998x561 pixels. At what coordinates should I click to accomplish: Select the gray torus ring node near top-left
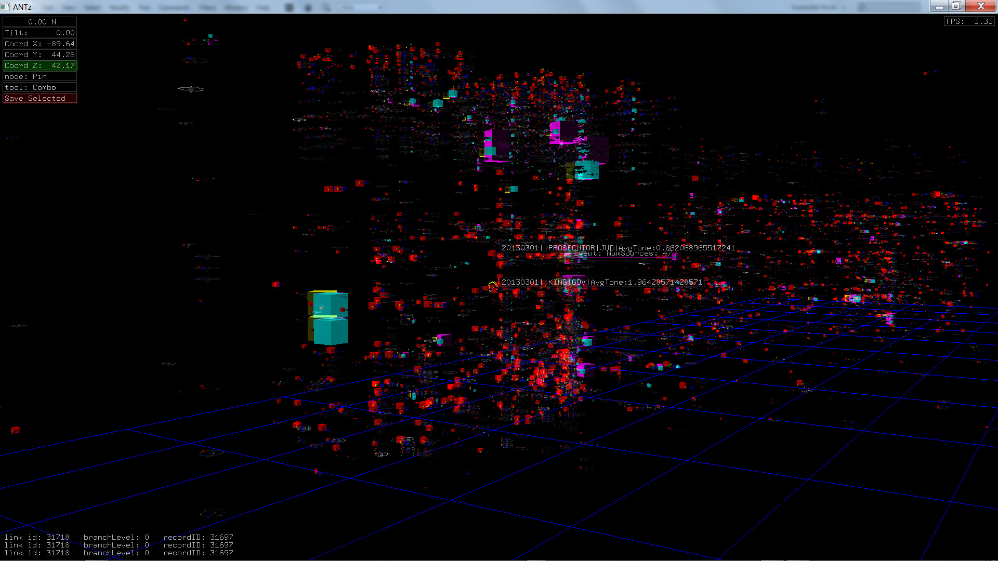coord(191,89)
